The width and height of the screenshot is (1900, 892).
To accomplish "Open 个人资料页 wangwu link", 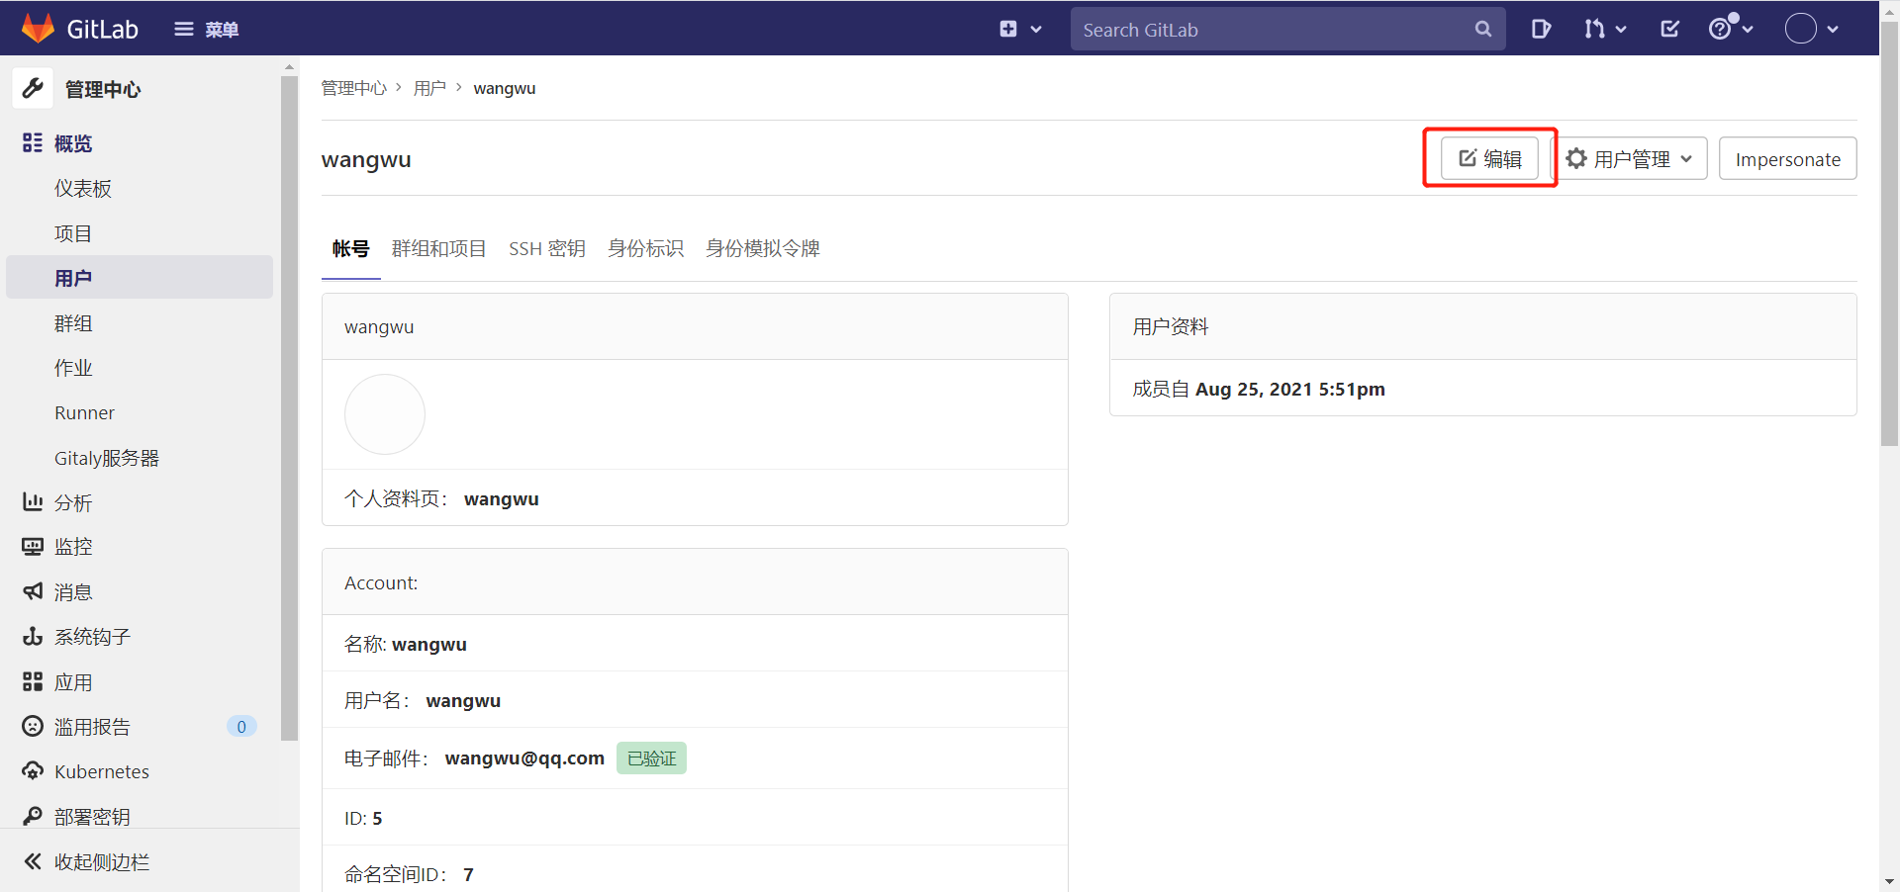I will (x=502, y=498).
